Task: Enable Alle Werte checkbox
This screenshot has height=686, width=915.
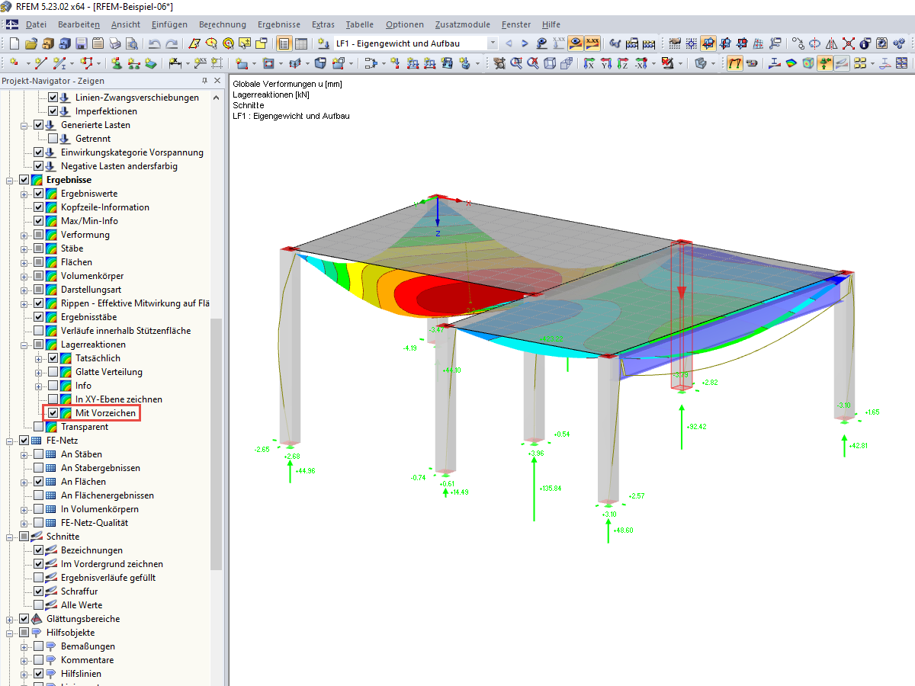Action: click(39, 605)
